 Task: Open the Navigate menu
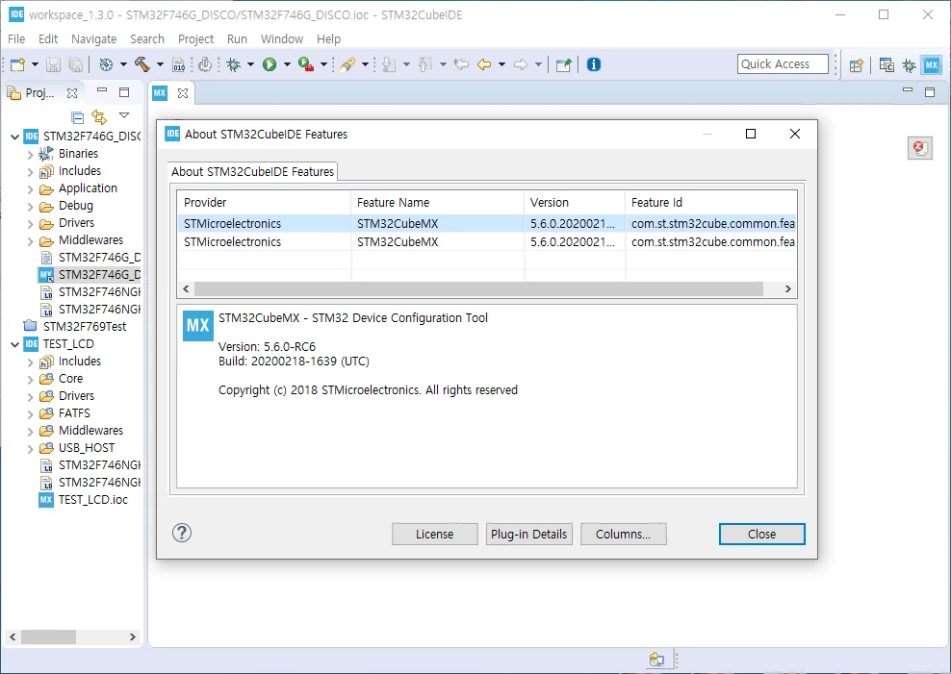pos(94,38)
